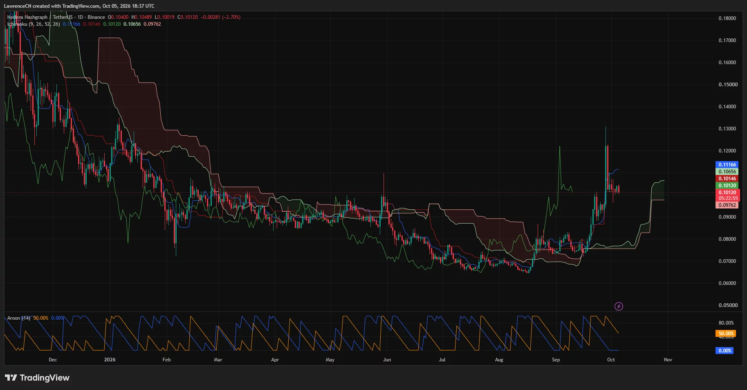Click the open value O0.10400 in the legend

(118, 17)
